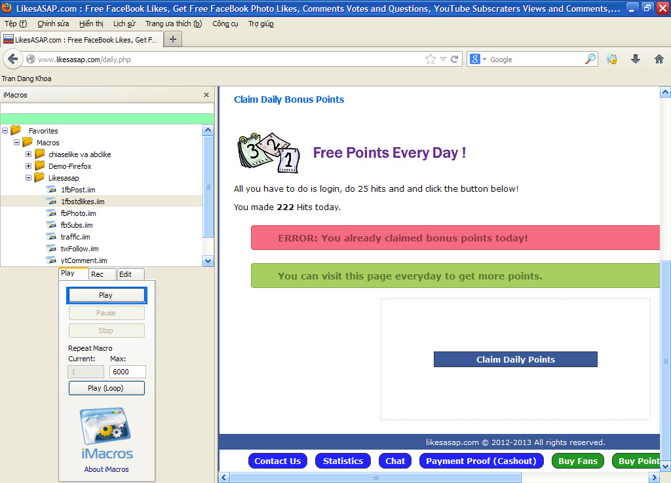Click the Claim Daily Bonus Points heading
Screen dimensions: 671x483
point(289,99)
